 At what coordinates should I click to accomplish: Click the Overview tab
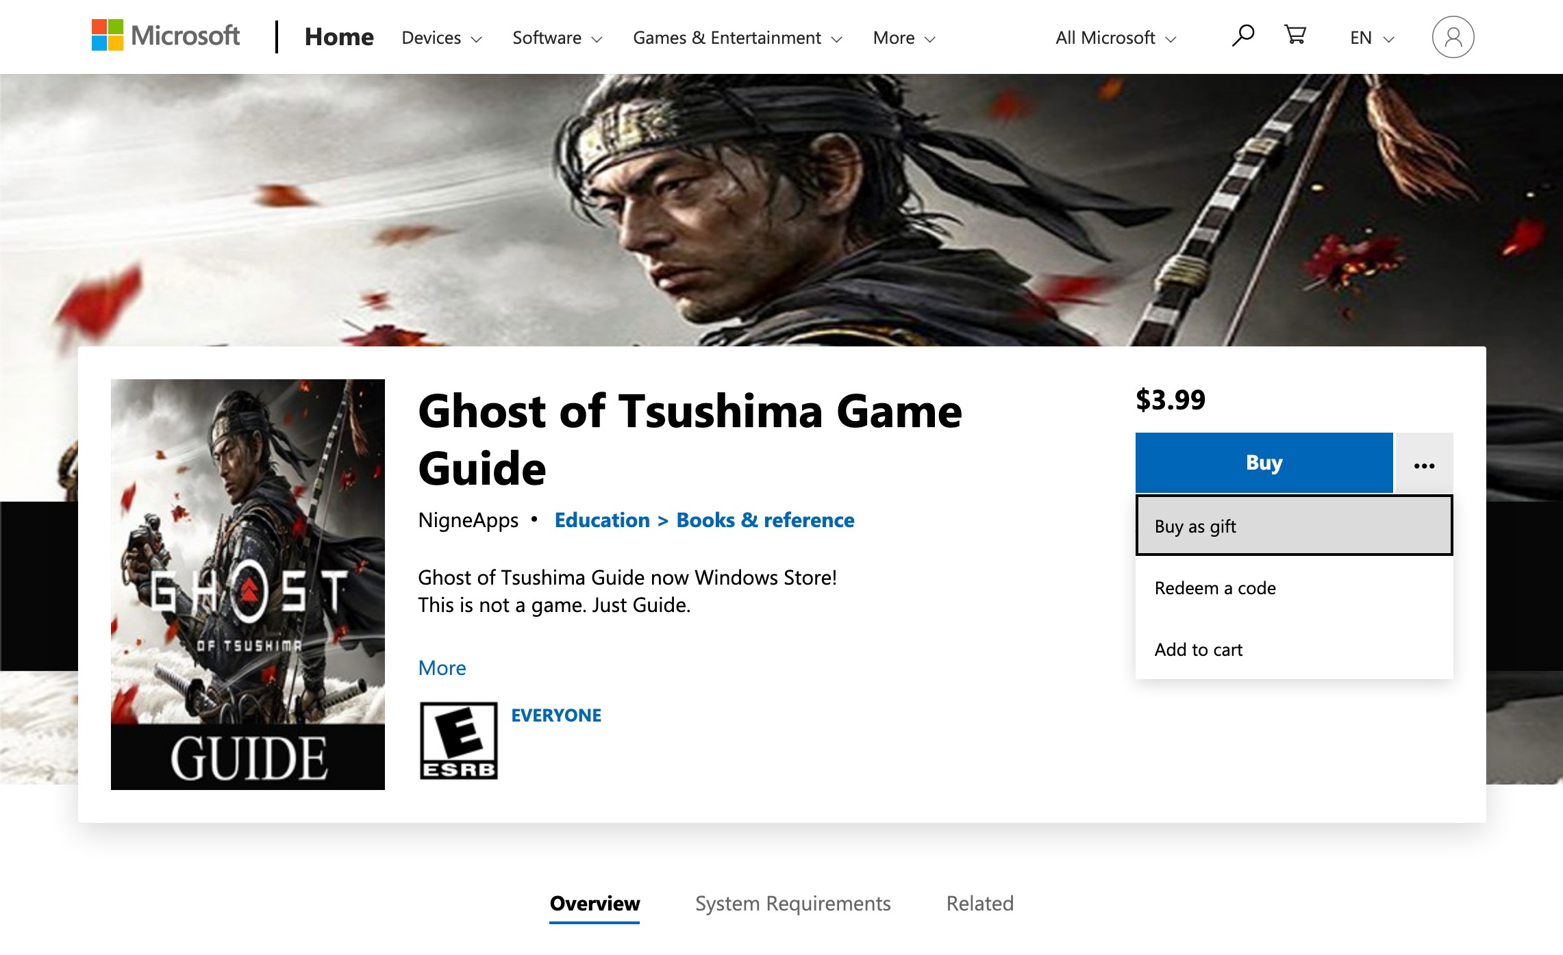click(x=594, y=902)
